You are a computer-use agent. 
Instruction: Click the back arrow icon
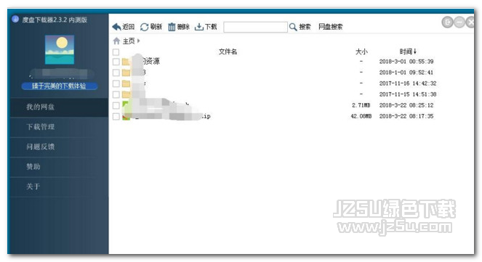point(117,27)
